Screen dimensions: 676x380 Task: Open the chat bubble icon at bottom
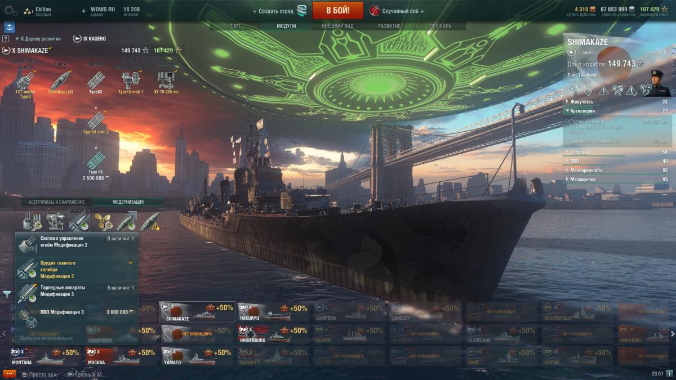pyautogui.click(x=9, y=374)
